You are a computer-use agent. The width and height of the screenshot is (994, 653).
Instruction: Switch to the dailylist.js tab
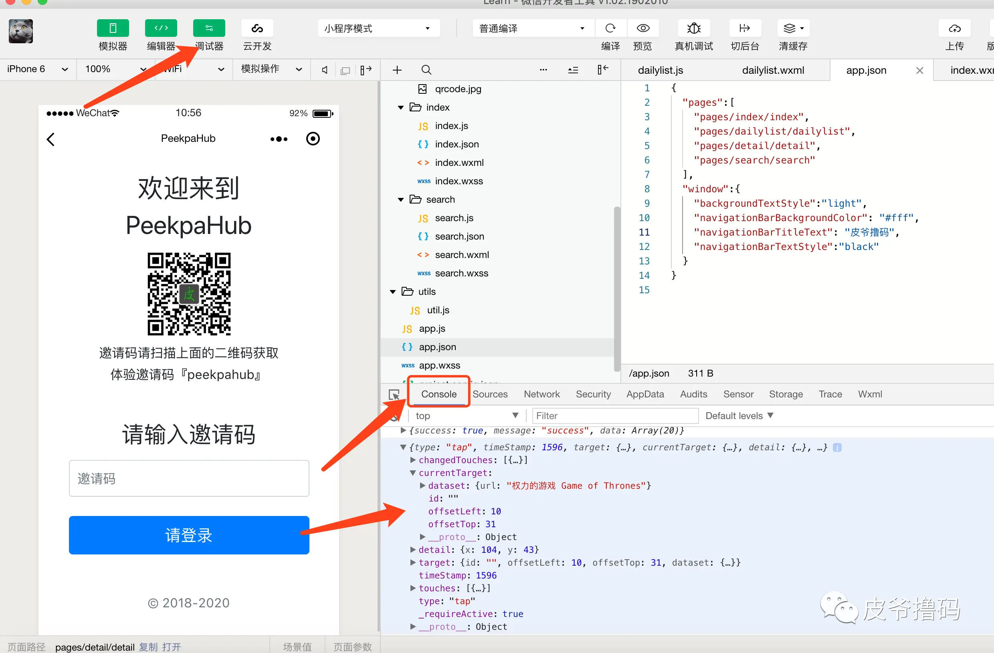pos(660,70)
